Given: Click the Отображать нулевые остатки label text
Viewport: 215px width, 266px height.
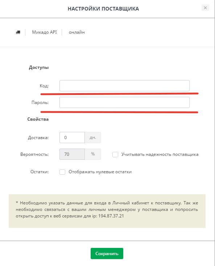Looking at the screenshot, I should coord(100,172).
